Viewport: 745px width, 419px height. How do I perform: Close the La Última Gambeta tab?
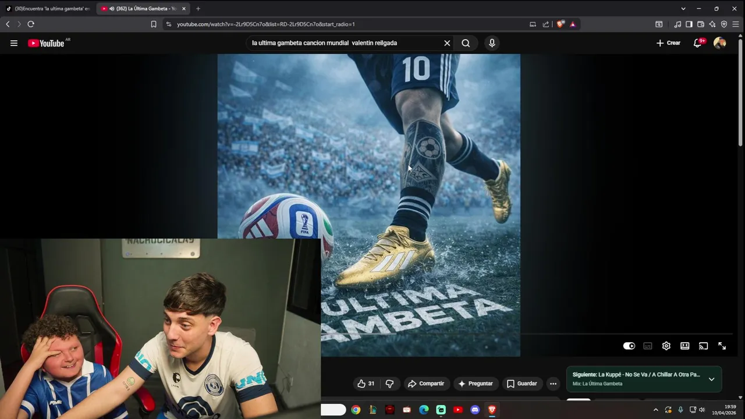(184, 9)
